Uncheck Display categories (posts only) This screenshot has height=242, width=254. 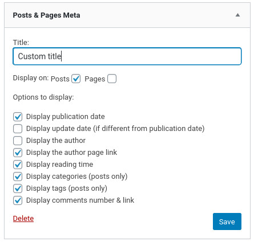click(18, 177)
